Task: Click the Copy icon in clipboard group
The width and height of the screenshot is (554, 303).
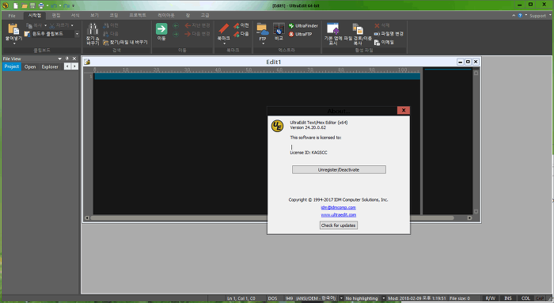Action: (x=29, y=25)
